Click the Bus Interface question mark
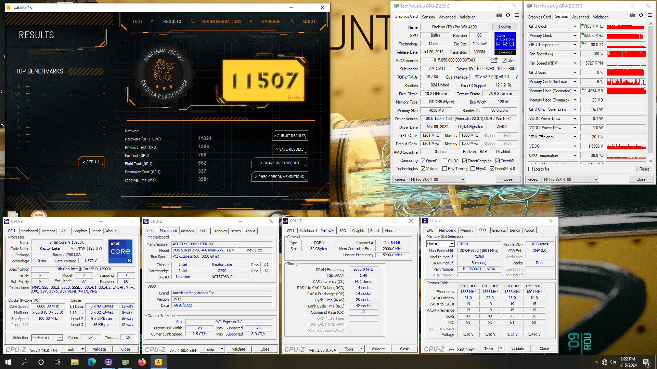Viewport: 657px width, 369px height. point(517,77)
